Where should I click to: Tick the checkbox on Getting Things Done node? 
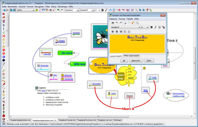pos(91,64)
